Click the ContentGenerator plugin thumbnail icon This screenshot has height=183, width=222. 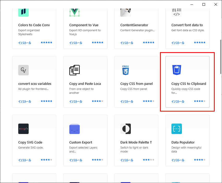click(125, 13)
